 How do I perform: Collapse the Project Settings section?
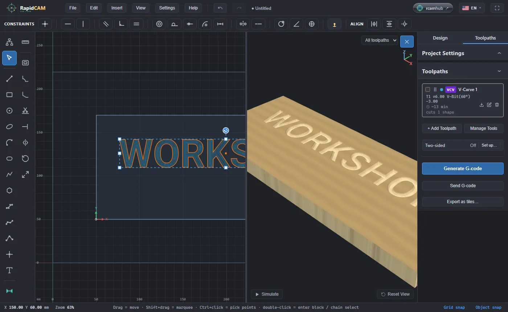click(463, 53)
